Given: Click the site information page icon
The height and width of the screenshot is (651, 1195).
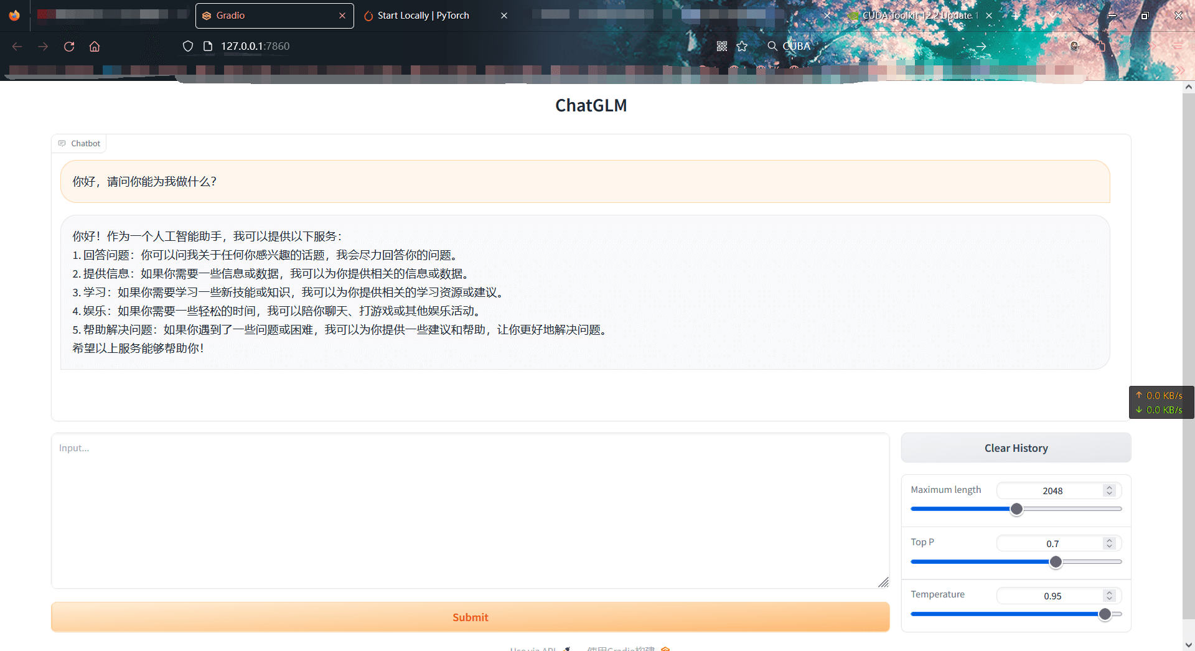Looking at the screenshot, I should (x=208, y=46).
